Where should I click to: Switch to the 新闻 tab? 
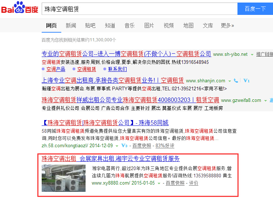pos(71,26)
